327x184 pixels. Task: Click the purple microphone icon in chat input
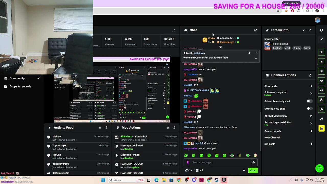[x=188, y=162]
